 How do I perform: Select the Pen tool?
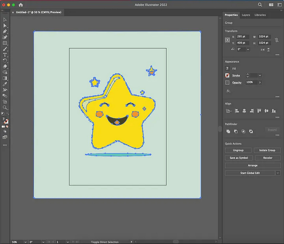[x=5, y=31]
